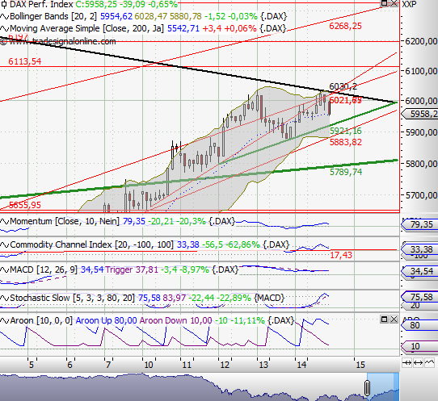
Task: Click the Aroon Down 10 value tag
Action: tap(419, 347)
